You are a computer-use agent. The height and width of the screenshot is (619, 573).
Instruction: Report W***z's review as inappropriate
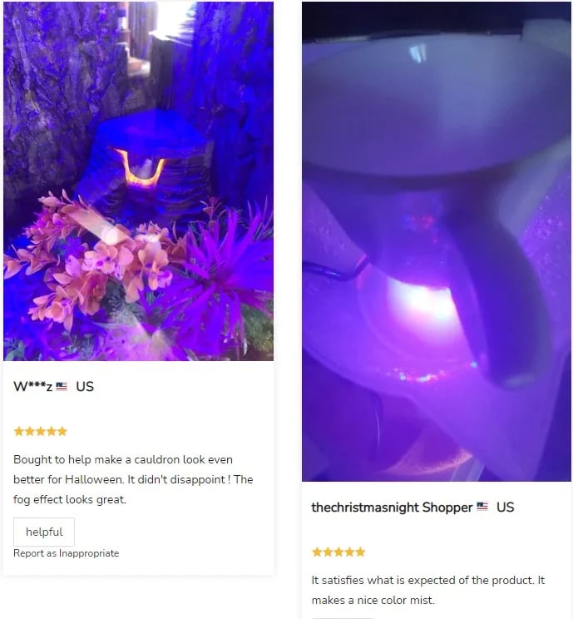click(67, 553)
